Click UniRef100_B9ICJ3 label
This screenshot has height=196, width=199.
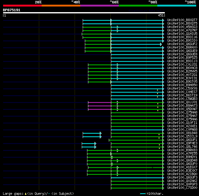(182, 61)
